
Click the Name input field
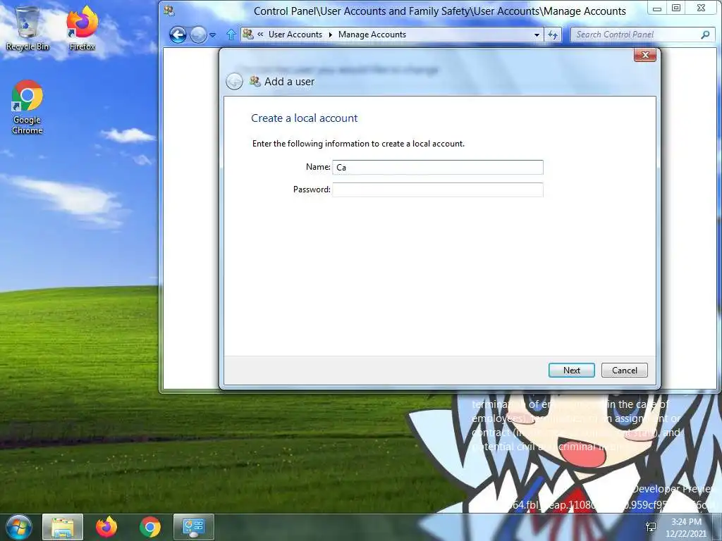[438, 168]
